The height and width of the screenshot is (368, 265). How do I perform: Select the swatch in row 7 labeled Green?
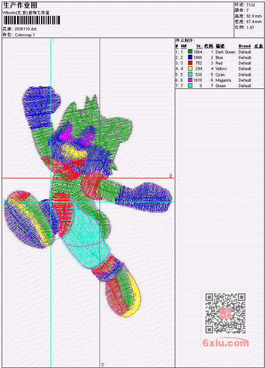tap(190, 85)
